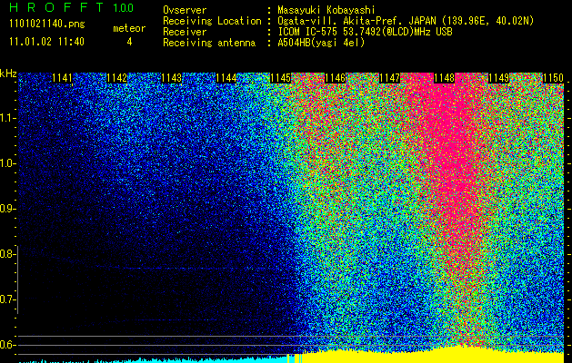The image size is (572, 363).
Task: Click the 1147 time marker
Action: [389, 78]
